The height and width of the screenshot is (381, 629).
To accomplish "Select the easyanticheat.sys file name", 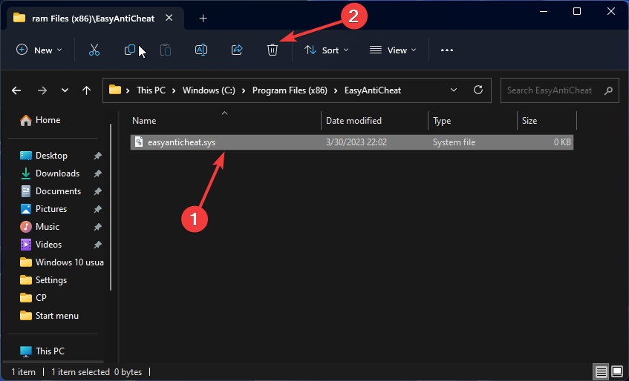I will (x=182, y=142).
